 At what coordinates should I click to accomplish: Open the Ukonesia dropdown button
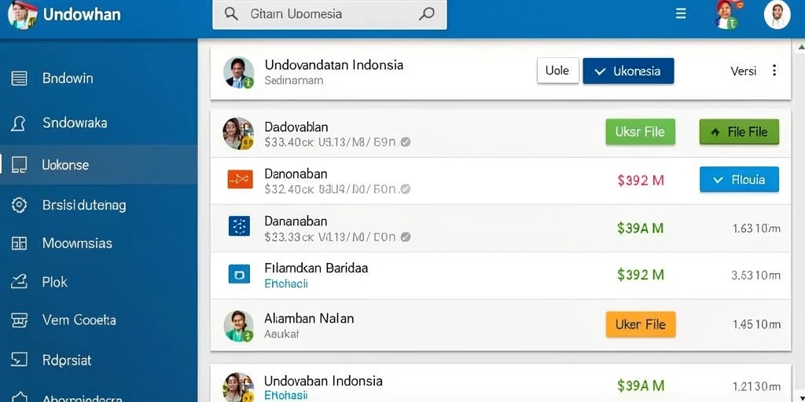coord(628,71)
